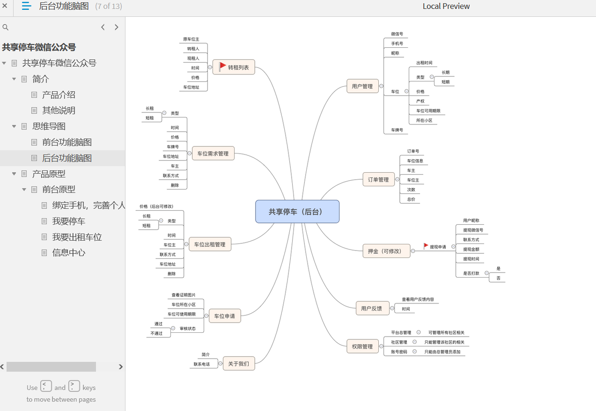Click the comma key icon in the hint
Screen dimensions: 596x411
pyautogui.click(x=46, y=386)
